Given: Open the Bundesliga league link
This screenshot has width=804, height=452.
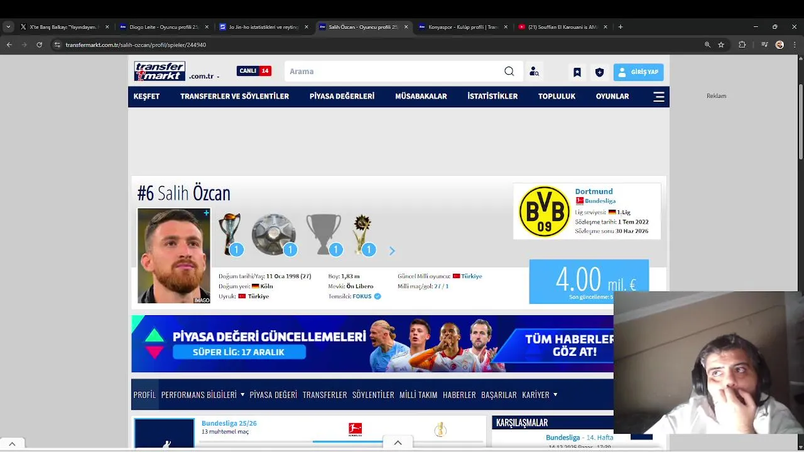Looking at the screenshot, I should 600,201.
